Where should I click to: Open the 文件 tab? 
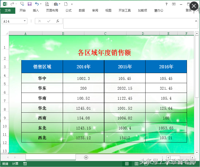point(8,11)
